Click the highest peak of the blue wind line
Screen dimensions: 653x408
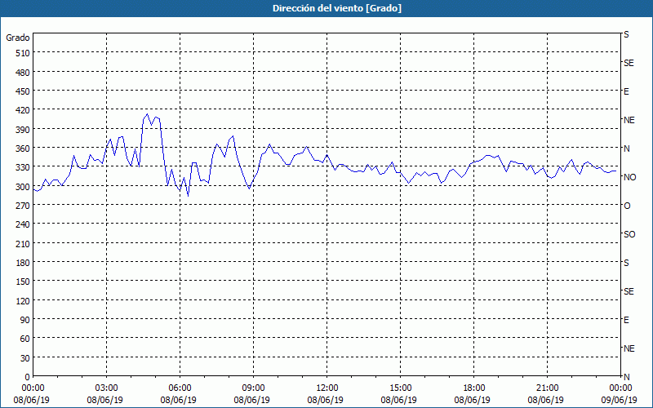pos(147,114)
